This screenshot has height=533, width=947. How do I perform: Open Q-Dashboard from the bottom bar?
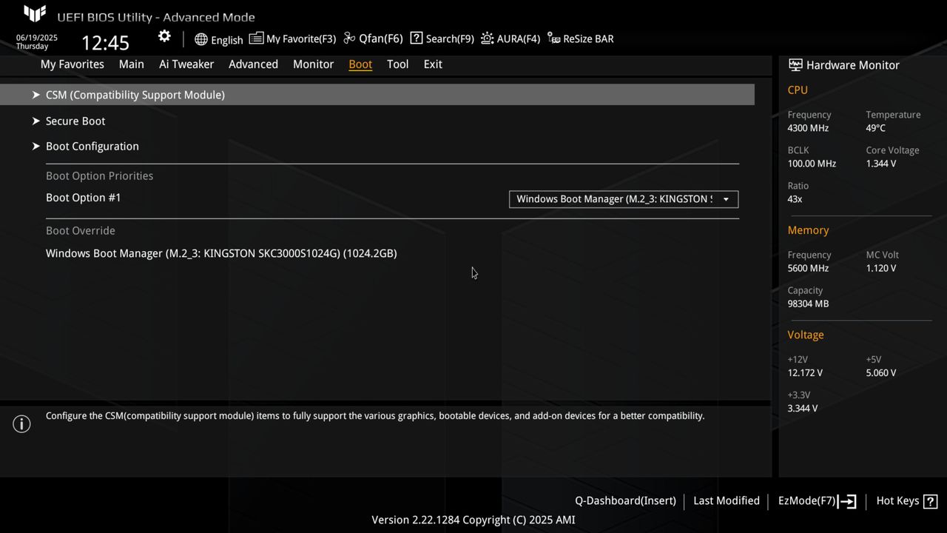coord(624,500)
